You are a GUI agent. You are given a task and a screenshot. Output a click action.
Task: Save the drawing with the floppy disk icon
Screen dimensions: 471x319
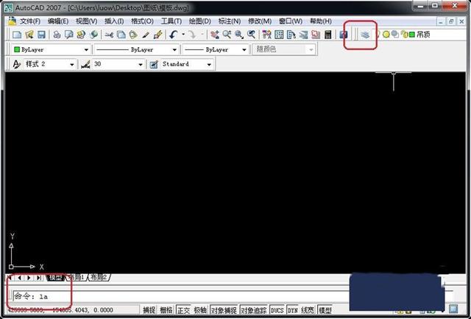click(41, 35)
